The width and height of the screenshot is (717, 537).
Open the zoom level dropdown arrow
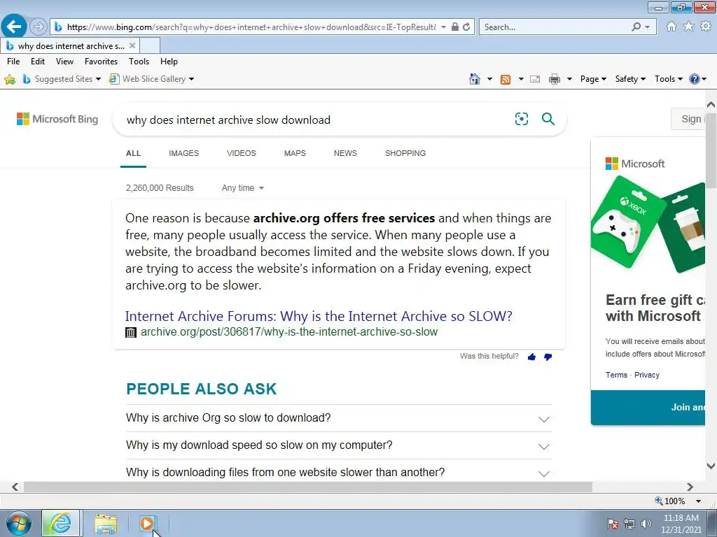(698, 501)
